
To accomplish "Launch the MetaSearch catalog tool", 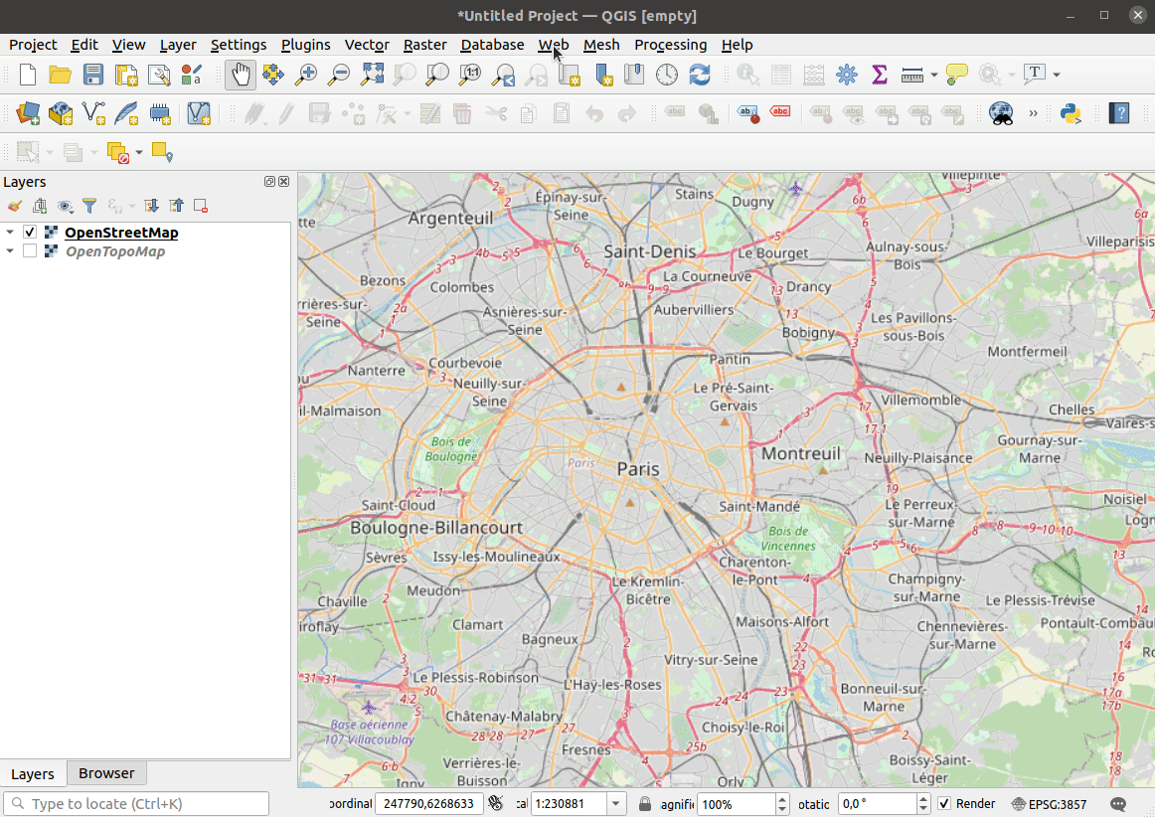I will pos(1001,112).
